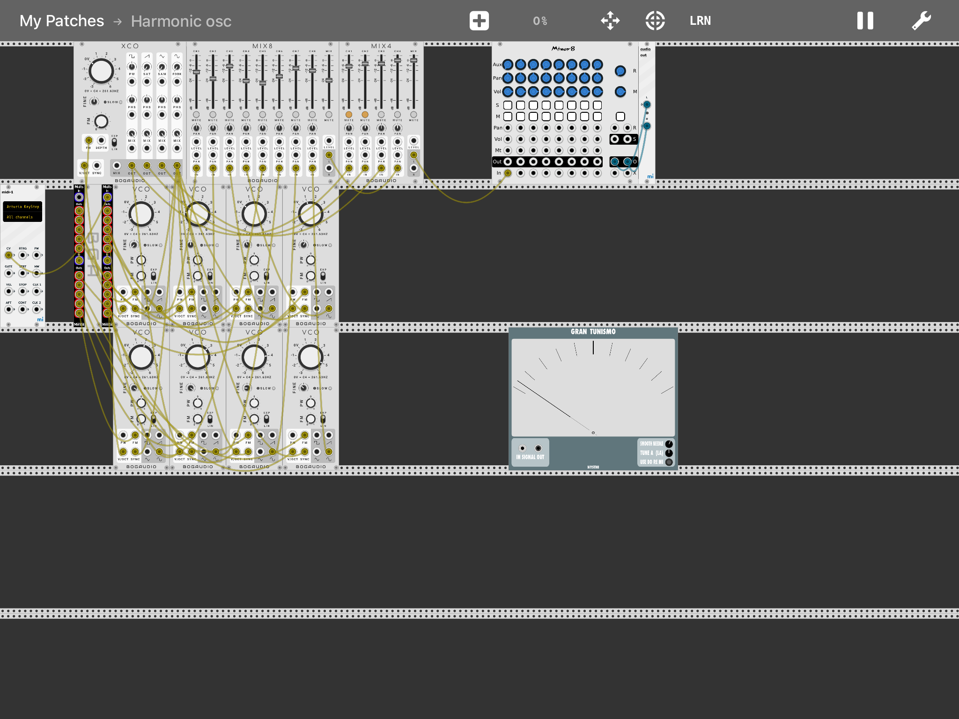
Task: Grab the MIX8 CH1 fader handle
Action: [196, 72]
